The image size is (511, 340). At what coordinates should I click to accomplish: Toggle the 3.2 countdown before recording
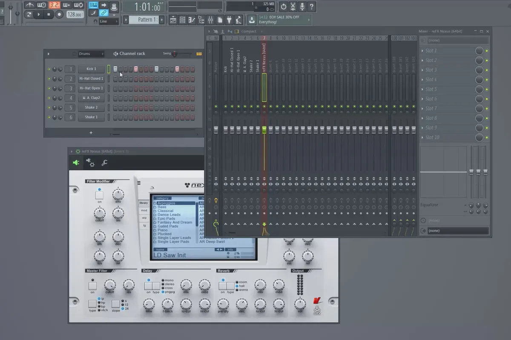pyautogui.click(x=54, y=5)
